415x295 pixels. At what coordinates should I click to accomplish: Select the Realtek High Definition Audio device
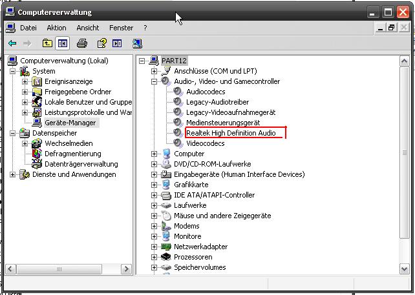point(231,133)
